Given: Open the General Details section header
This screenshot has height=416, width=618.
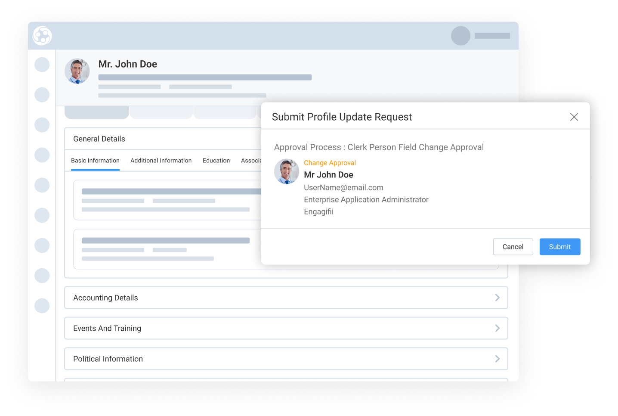Looking at the screenshot, I should pos(164,139).
